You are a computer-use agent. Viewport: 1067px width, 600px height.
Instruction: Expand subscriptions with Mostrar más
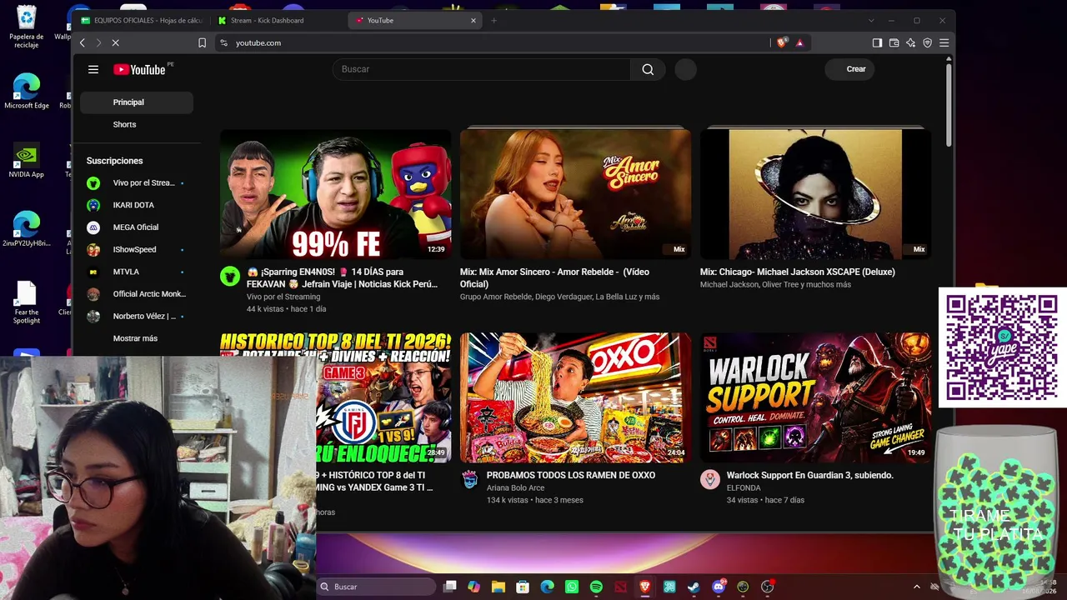click(x=137, y=338)
